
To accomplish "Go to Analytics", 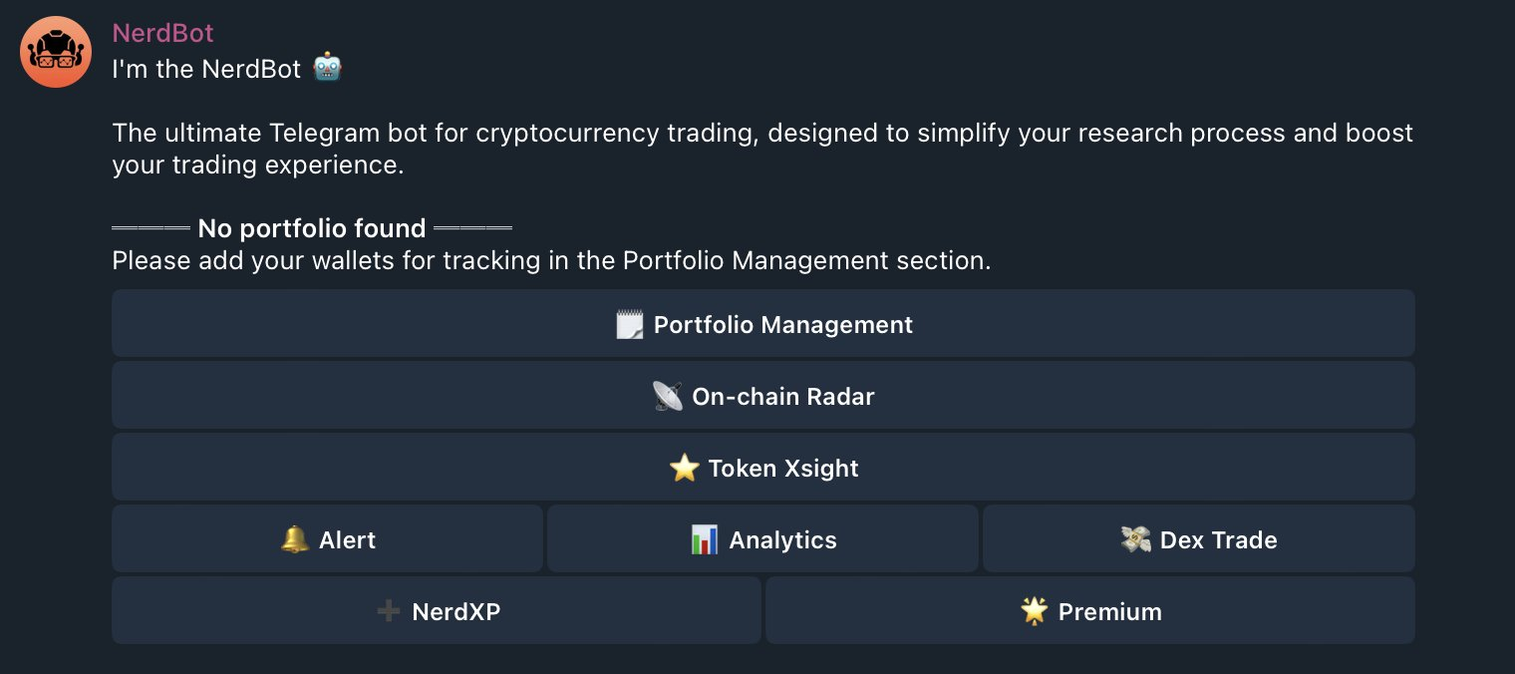I will [762, 538].
